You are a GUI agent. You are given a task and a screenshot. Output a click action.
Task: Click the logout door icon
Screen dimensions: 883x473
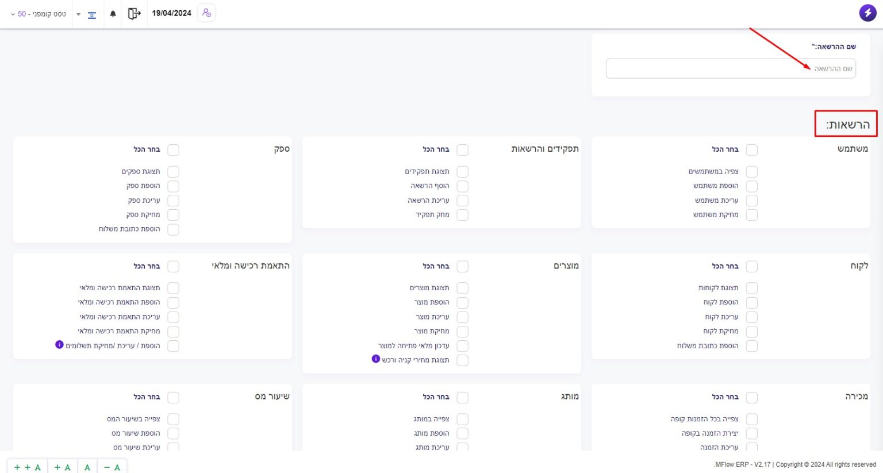(x=134, y=13)
